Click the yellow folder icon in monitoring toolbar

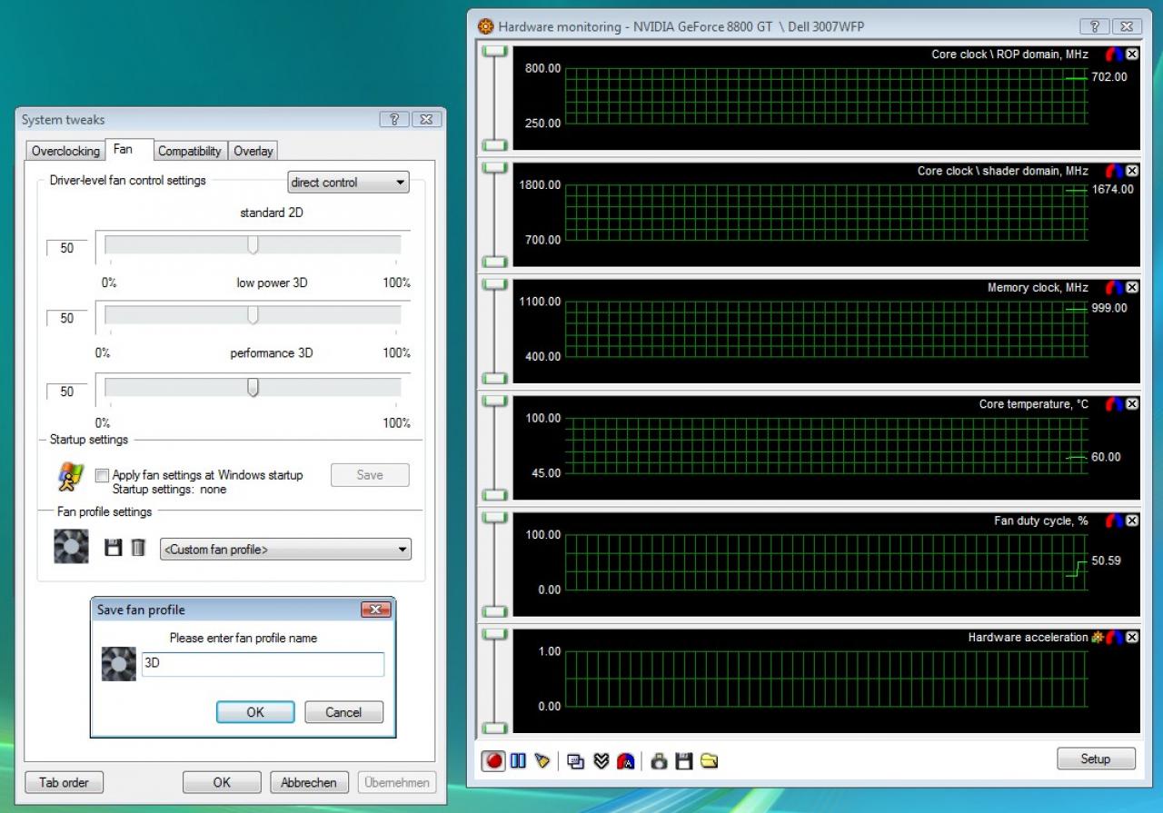(709, 760)
